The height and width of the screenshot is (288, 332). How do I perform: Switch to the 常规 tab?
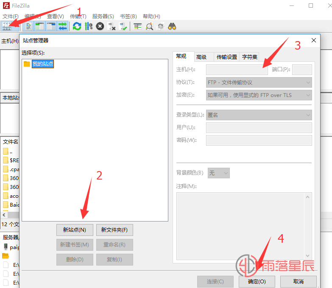tap(183, 56)
